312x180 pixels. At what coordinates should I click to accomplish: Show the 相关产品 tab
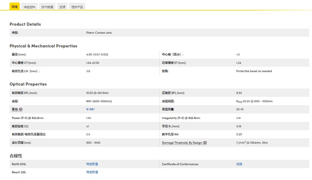click(77, 7)
